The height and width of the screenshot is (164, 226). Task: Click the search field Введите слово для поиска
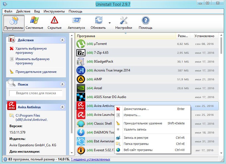click(x=36, y=93)
